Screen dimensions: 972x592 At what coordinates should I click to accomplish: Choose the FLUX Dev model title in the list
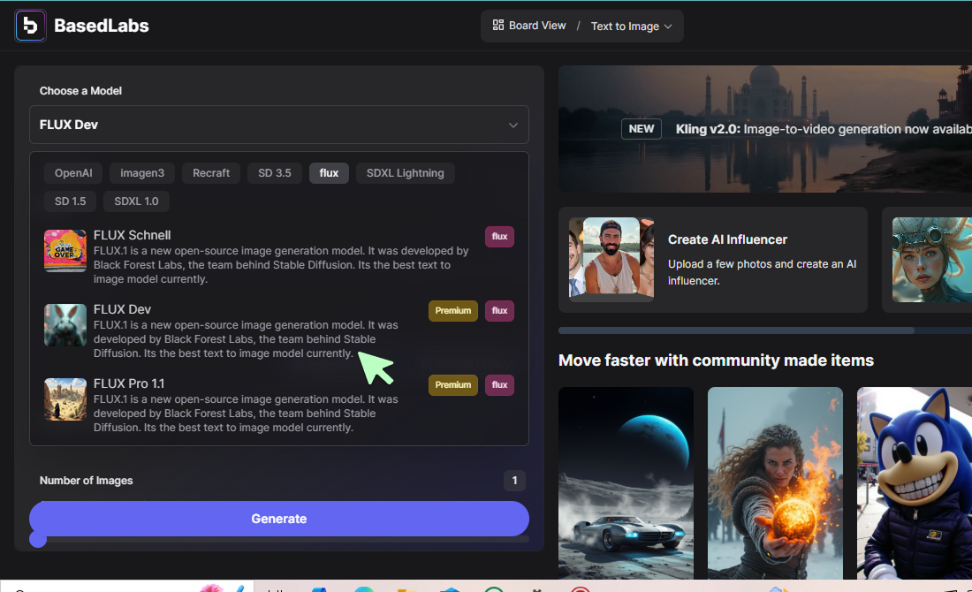coord(122,309)
